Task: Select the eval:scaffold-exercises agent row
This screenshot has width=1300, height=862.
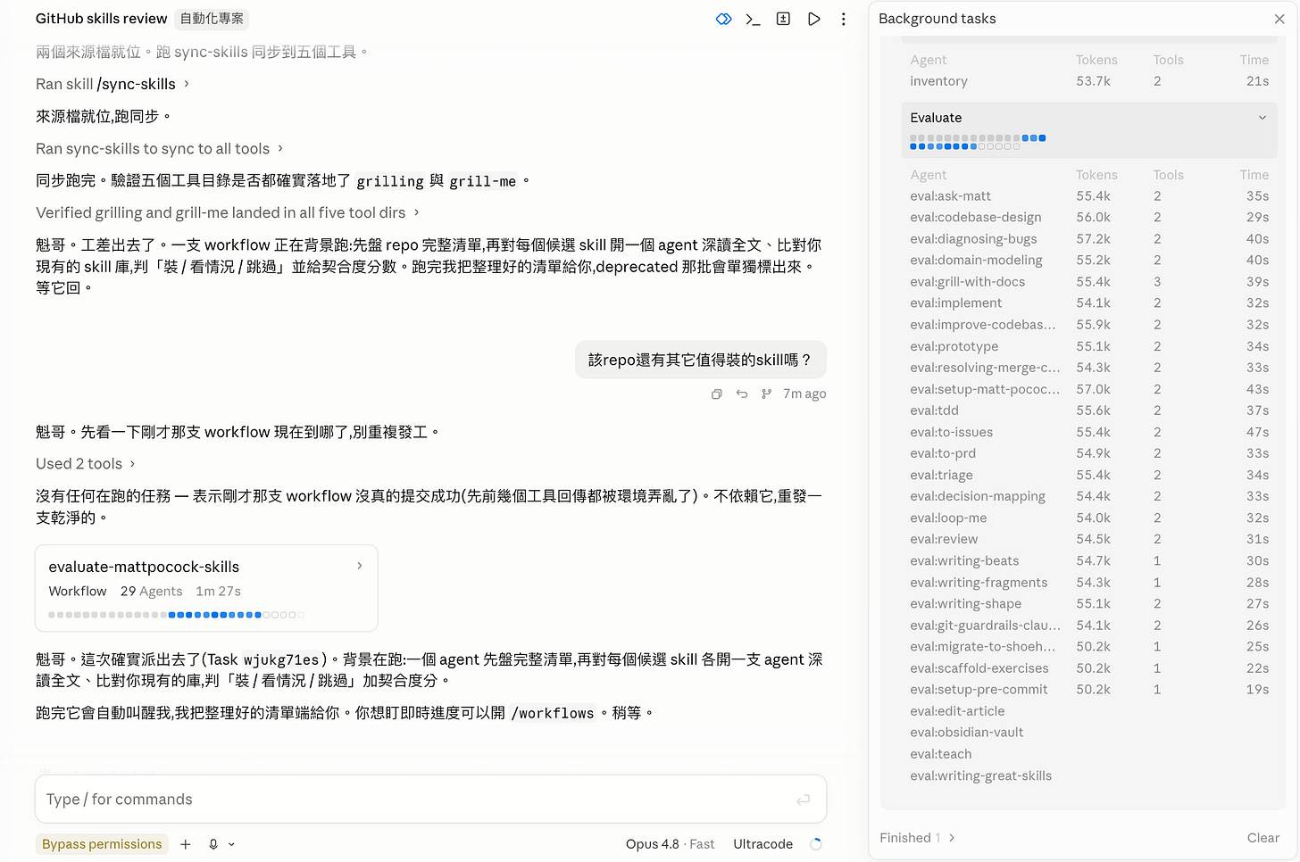Action: click(x=1089, y=668)
